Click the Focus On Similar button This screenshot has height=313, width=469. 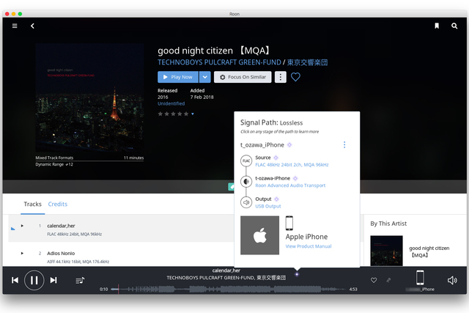pyautogui.click(x=243, y=77)
